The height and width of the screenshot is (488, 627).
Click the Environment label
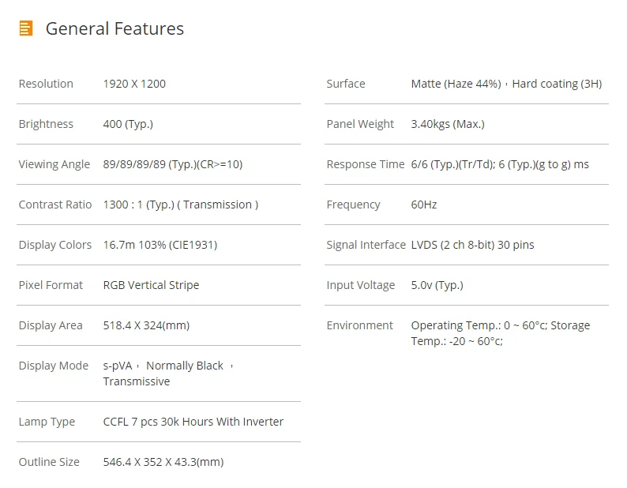[x=360, y=325]
